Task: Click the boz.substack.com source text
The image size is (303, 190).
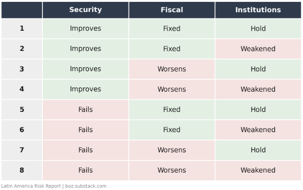Action: [x=86, y=186]
